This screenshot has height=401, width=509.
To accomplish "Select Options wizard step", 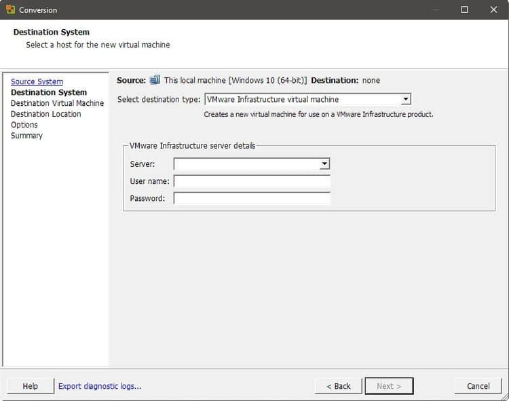I will [24, 125].
